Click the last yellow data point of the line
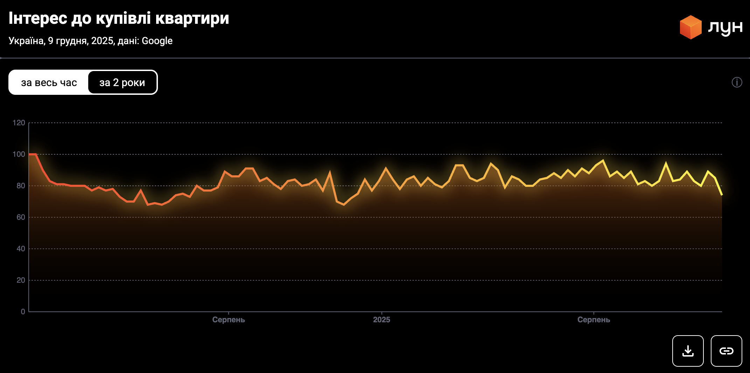 click(722, 195)
